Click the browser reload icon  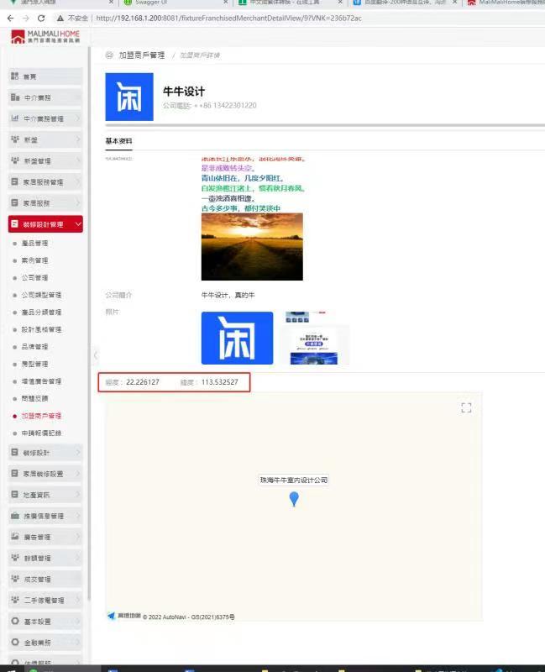(41, 18)
